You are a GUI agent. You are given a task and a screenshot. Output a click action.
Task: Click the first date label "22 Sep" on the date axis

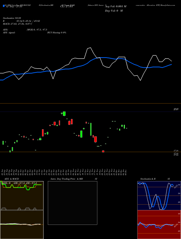click(x=3, y=172)
